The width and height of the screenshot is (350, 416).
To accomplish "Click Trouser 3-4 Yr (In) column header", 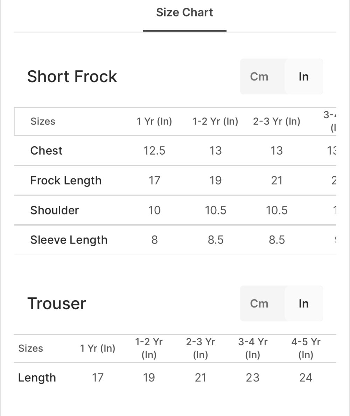I will (253, 348).
